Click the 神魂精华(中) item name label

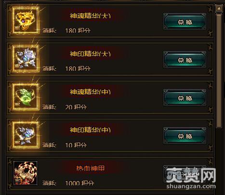pos(90,91)
